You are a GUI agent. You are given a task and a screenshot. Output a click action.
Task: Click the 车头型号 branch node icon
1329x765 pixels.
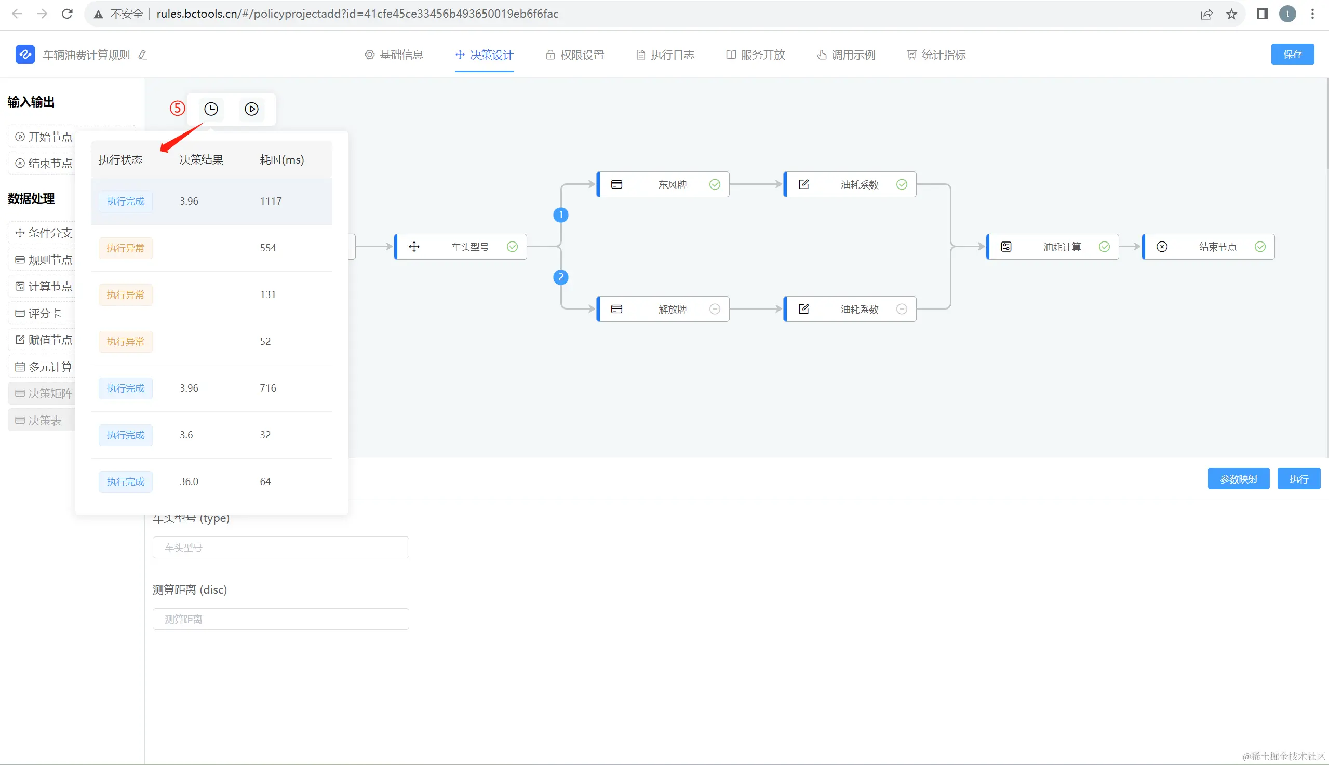click(414, 246)
